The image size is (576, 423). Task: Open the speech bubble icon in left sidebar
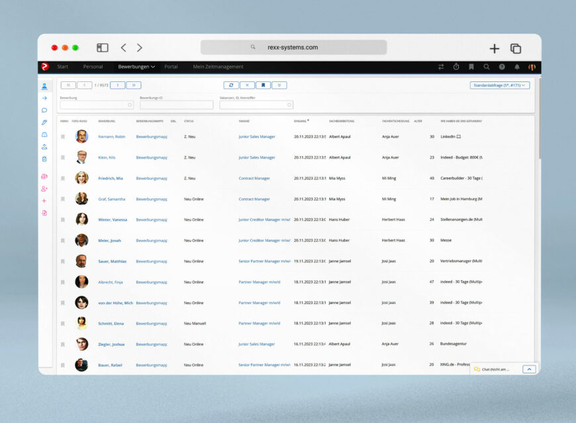click(x=44, y=110)
